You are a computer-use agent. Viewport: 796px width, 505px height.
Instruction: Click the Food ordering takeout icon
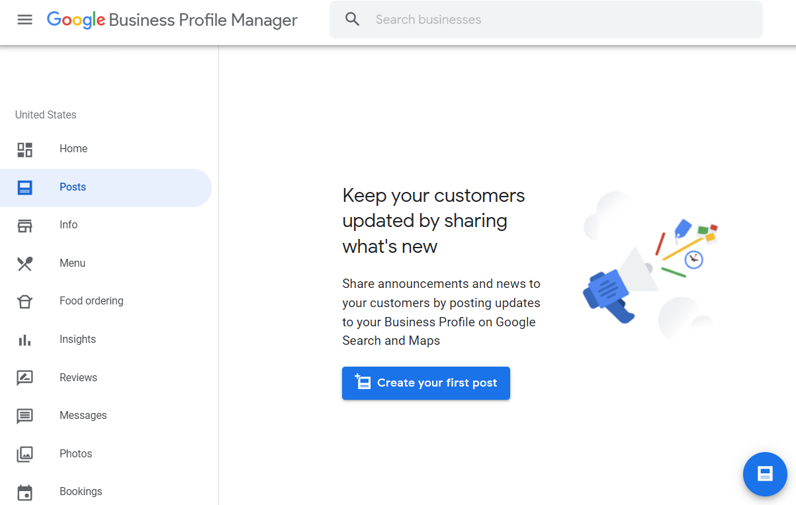pyautogui.click(x=24, y=302)
